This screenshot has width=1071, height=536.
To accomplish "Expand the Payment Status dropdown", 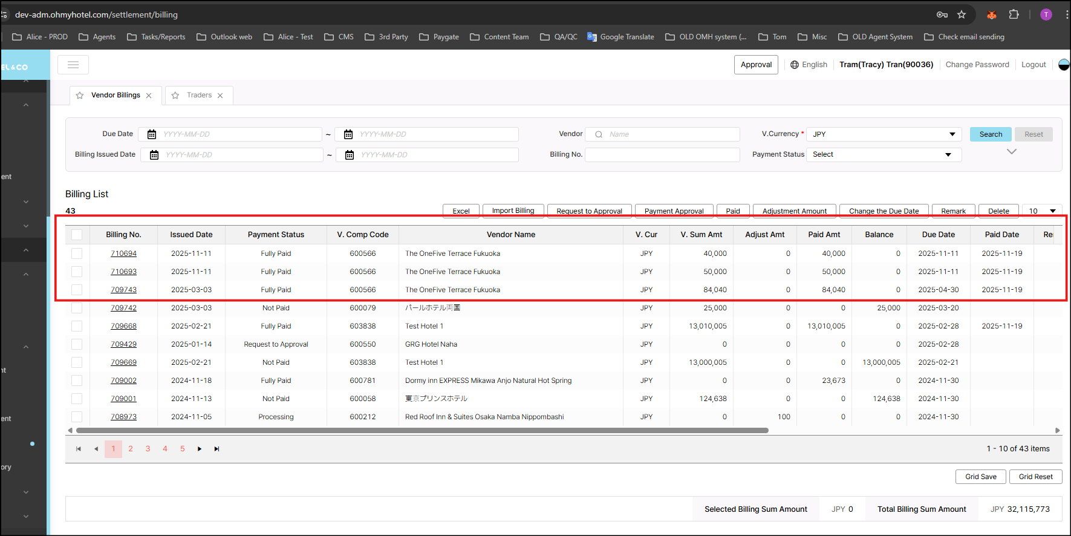I will point(884,155).
